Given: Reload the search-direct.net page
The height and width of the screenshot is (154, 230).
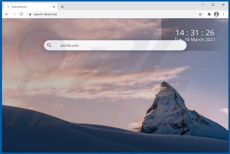Looking at the screenshot, I should click(21, 14).
